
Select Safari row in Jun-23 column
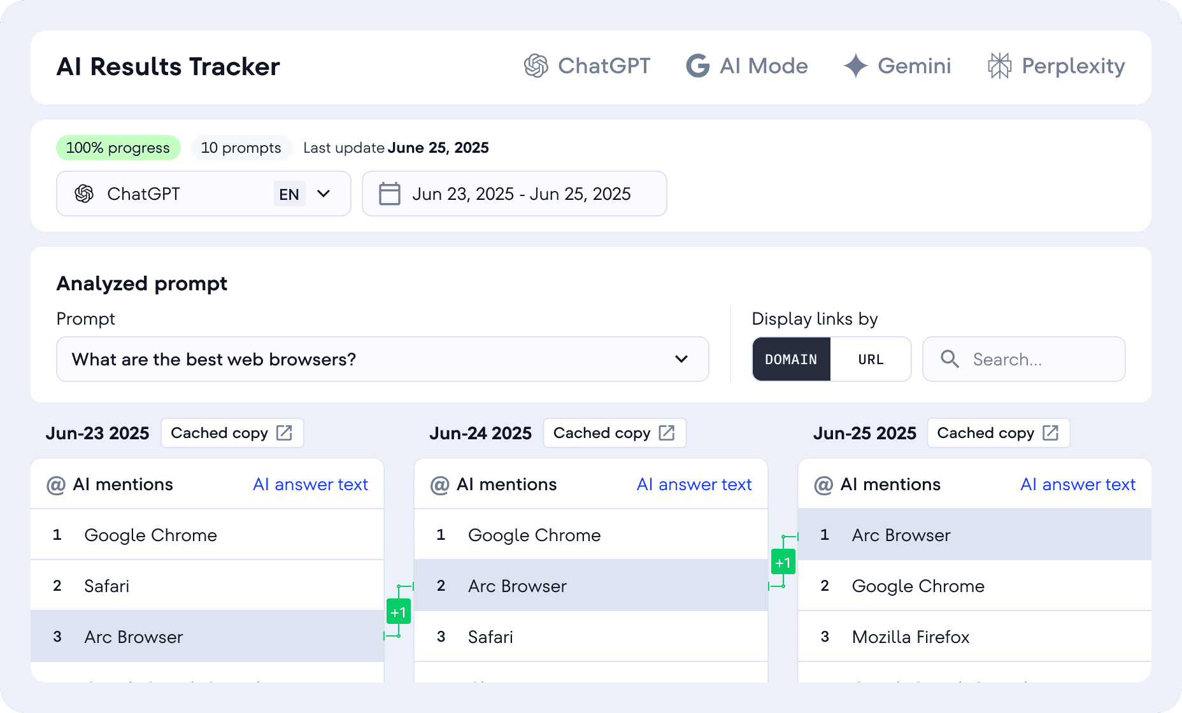pos(207,586)
